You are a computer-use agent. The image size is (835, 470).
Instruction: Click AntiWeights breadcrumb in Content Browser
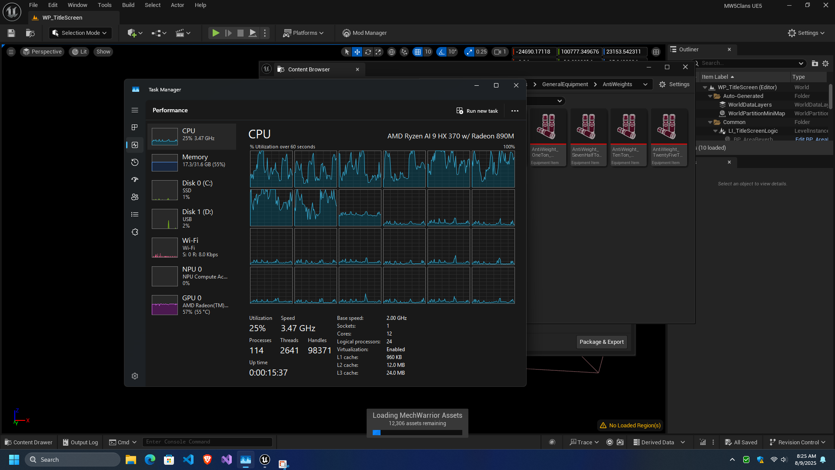(617, 84)
